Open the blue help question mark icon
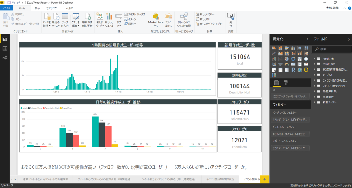Viewport: 352px width, 188px height. [x=350, y=8]
